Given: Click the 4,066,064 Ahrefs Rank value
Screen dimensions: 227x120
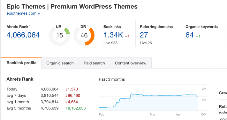Looking at the screenshot, I should (x=23, y=35).
